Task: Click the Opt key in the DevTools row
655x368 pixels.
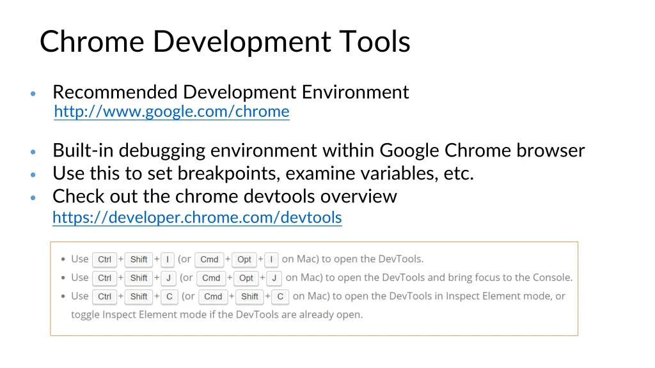Action: point(244,259)
